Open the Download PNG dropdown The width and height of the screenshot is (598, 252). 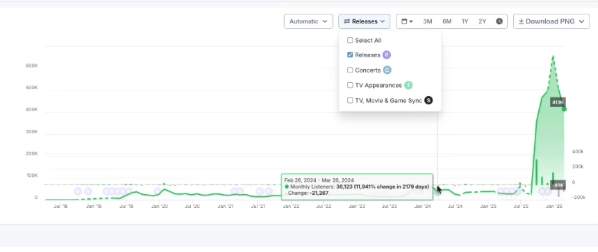[x=551, y=21]
